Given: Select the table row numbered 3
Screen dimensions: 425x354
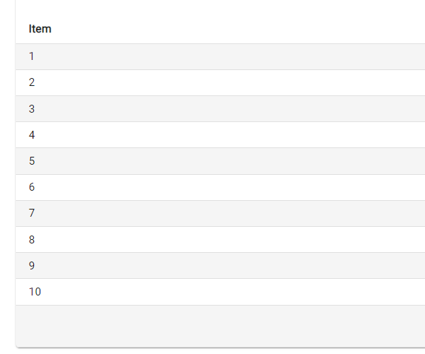Looking at the screenshot, I should point(220,109).
